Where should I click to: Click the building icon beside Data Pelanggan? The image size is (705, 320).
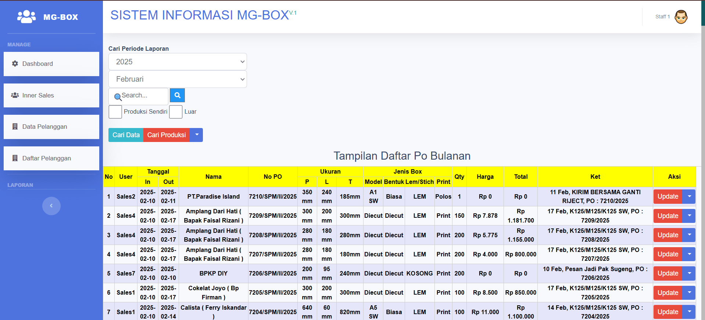coord(15,127)
